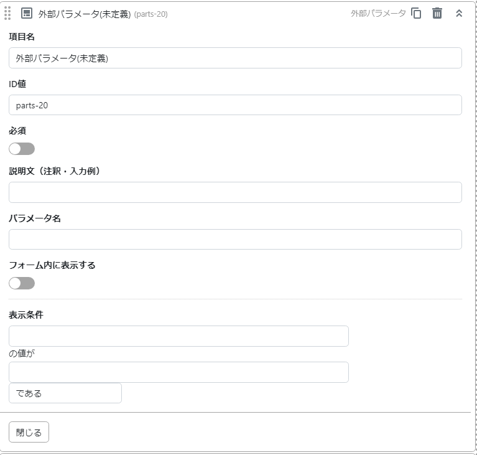Click the header title 外部パラメータ(未定義)

point(84,14)
